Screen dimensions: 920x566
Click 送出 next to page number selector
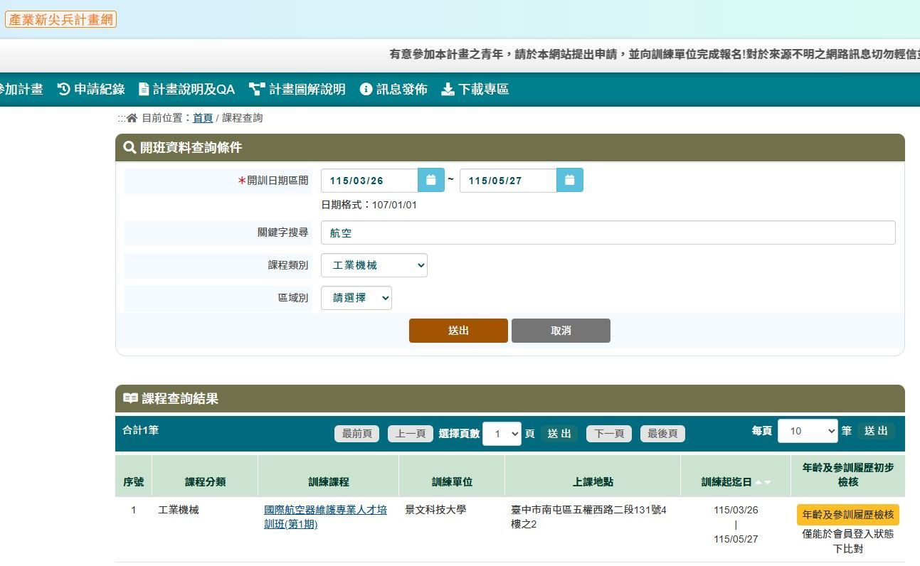(559, 434)
